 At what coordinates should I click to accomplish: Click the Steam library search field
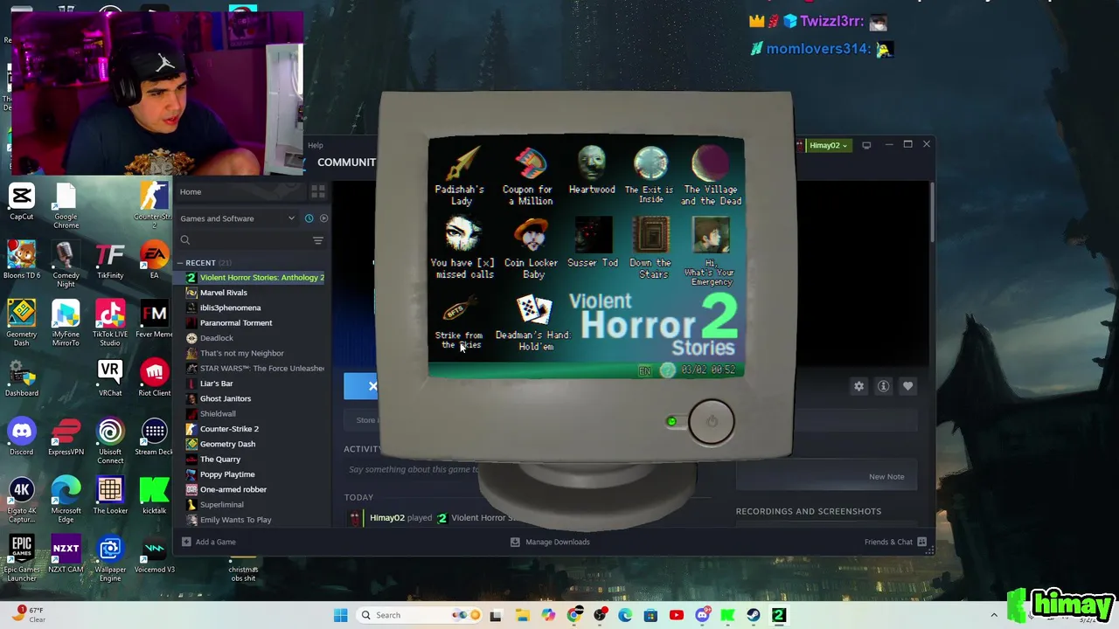tap(243, 240)
